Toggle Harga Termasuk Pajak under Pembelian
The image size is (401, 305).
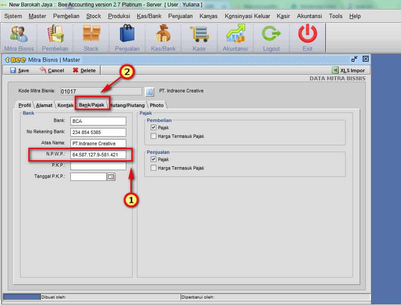pyautogui.click(x=153, y=136)
